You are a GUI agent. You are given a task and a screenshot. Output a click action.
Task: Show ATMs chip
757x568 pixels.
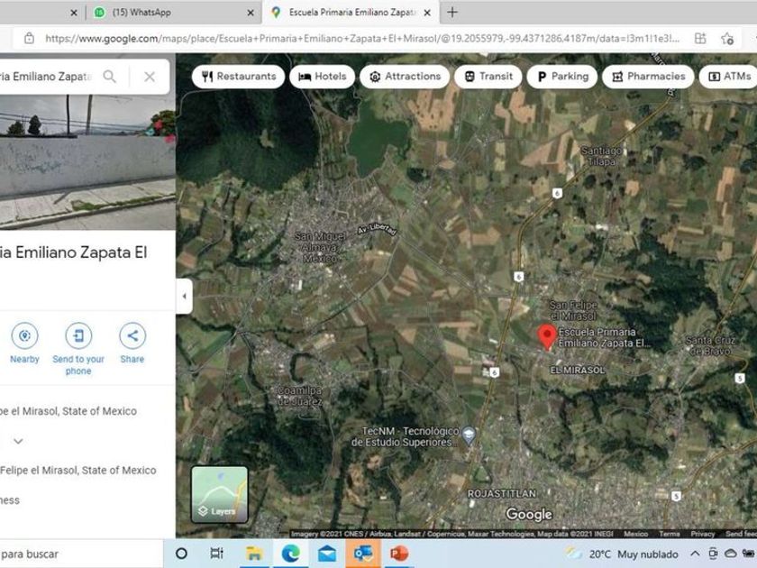point(728,77)
